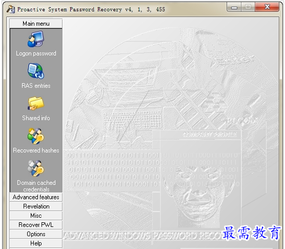Open the Domain cached credentials icon
Image resolution: width=285 pixels, height=249 pixels.
click(x=36, y=168)
